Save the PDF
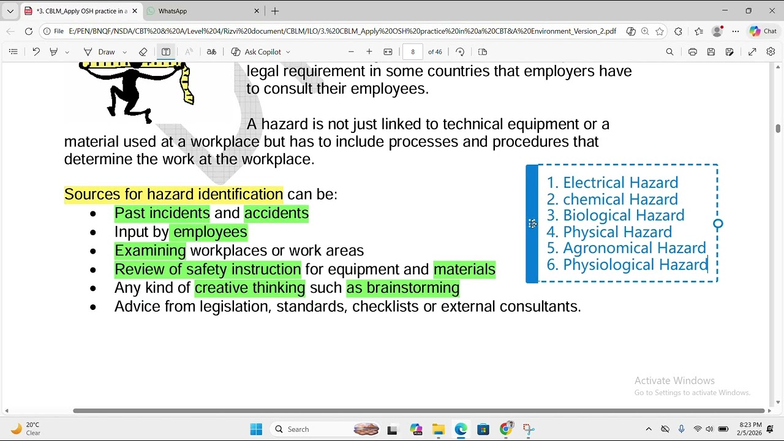 click(x=711, y=52)
